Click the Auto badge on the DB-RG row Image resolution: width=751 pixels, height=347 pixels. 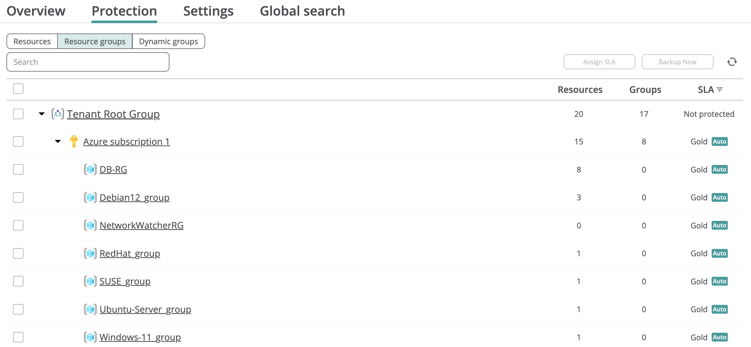(x=719, y=169)
